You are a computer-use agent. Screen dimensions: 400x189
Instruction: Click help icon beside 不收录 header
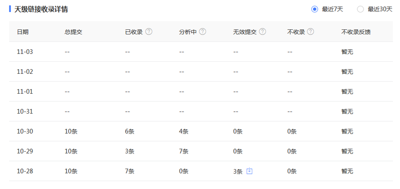point(310,32)
